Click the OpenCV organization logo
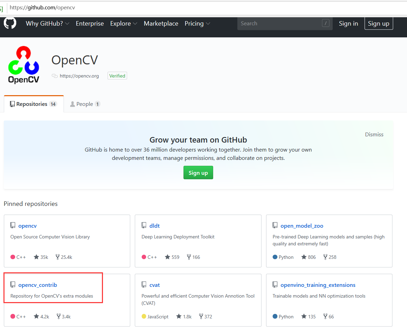The height and width of the screenshot is (336, 407). coord(23,65)
